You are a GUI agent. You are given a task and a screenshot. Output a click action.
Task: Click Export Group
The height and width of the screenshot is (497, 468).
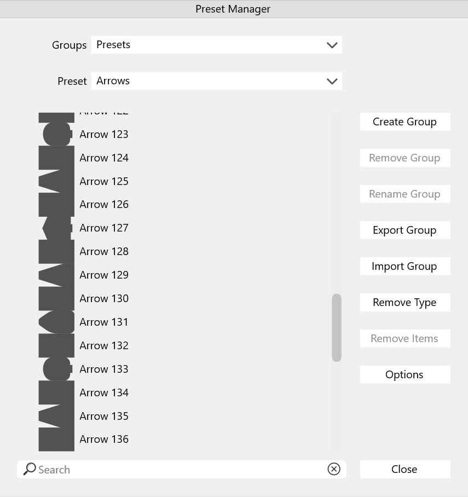pos(405,230)
